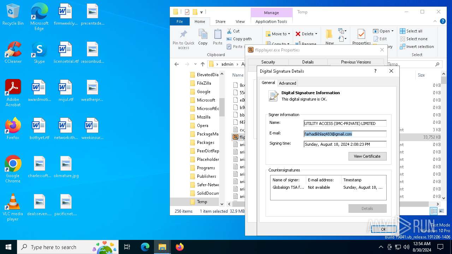Open Skype desktop shortcut
452x254 pixels.
[x=39, y=53]
